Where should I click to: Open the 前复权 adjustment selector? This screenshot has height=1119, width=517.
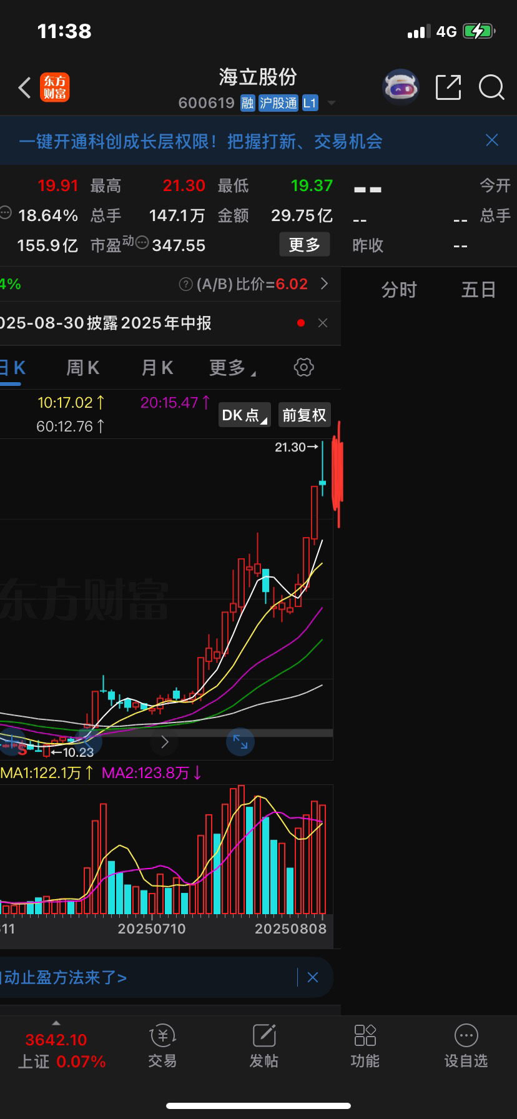coord(304,415)
